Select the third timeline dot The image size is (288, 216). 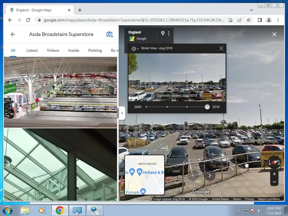[x=187, y=107]
